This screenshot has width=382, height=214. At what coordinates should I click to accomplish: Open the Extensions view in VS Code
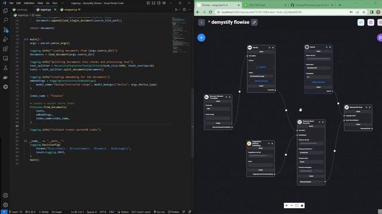(x=5, y=49)
